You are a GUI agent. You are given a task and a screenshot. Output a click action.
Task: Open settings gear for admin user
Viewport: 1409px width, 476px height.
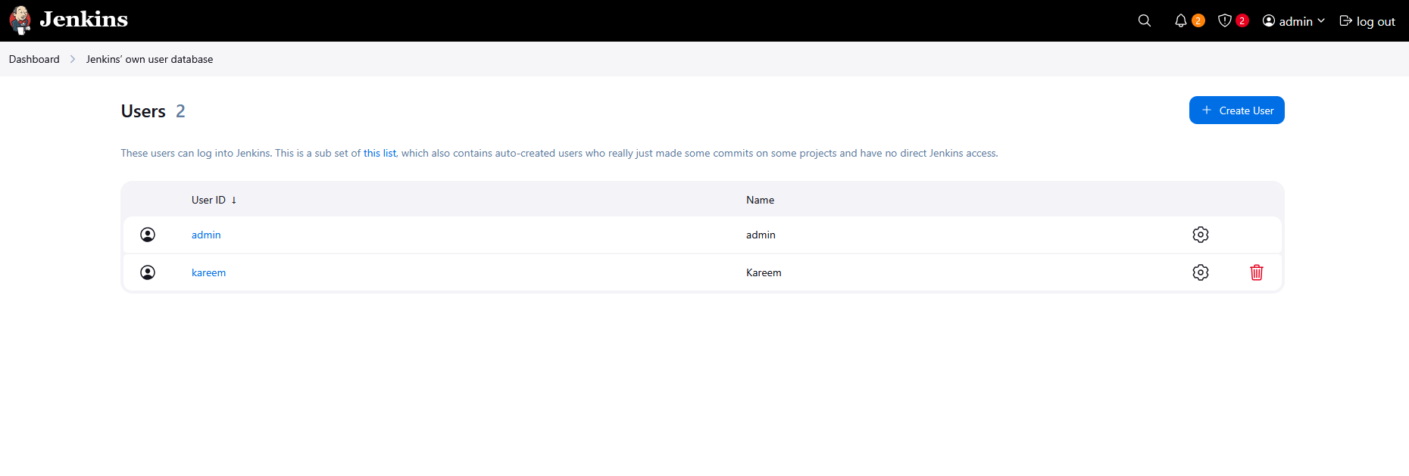(x=1201, y=235)
